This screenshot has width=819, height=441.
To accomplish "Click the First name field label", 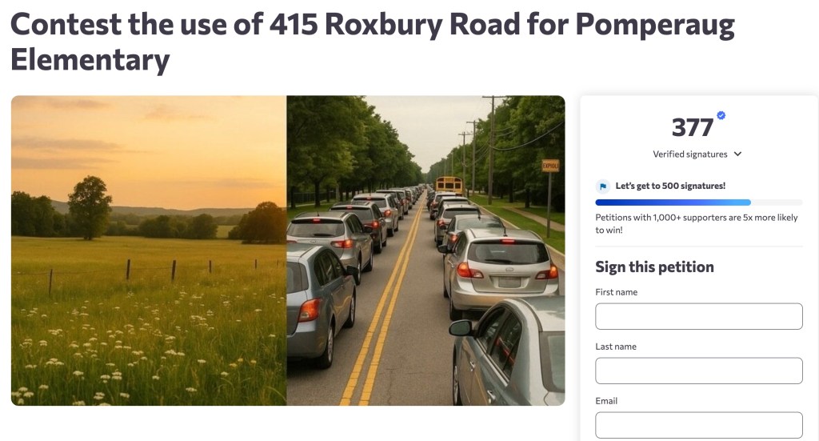I will click(616, 292).
